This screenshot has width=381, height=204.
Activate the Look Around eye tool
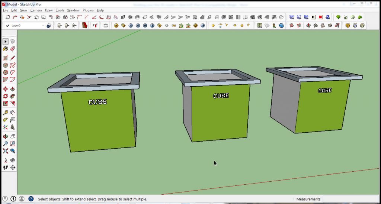[x=13, y=160]
